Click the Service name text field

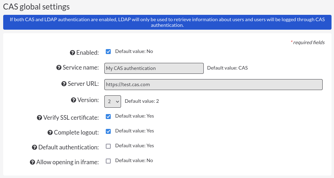(x=154, y=68)
